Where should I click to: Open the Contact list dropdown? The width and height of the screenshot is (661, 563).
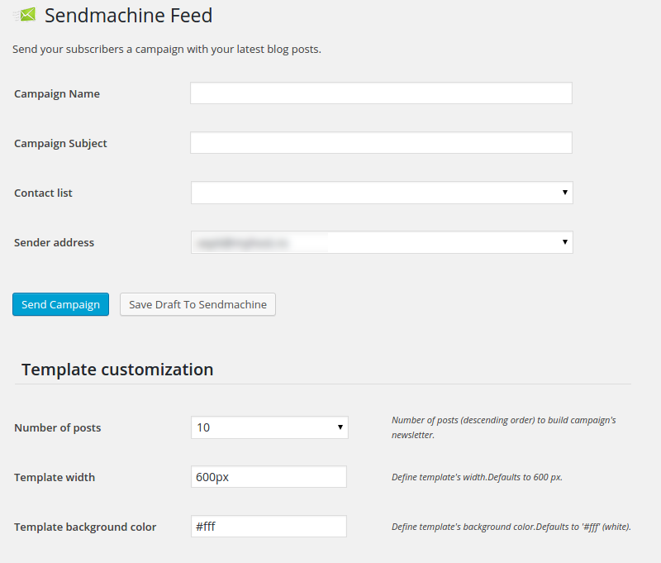pyautogui.click(x=382, y=193)
